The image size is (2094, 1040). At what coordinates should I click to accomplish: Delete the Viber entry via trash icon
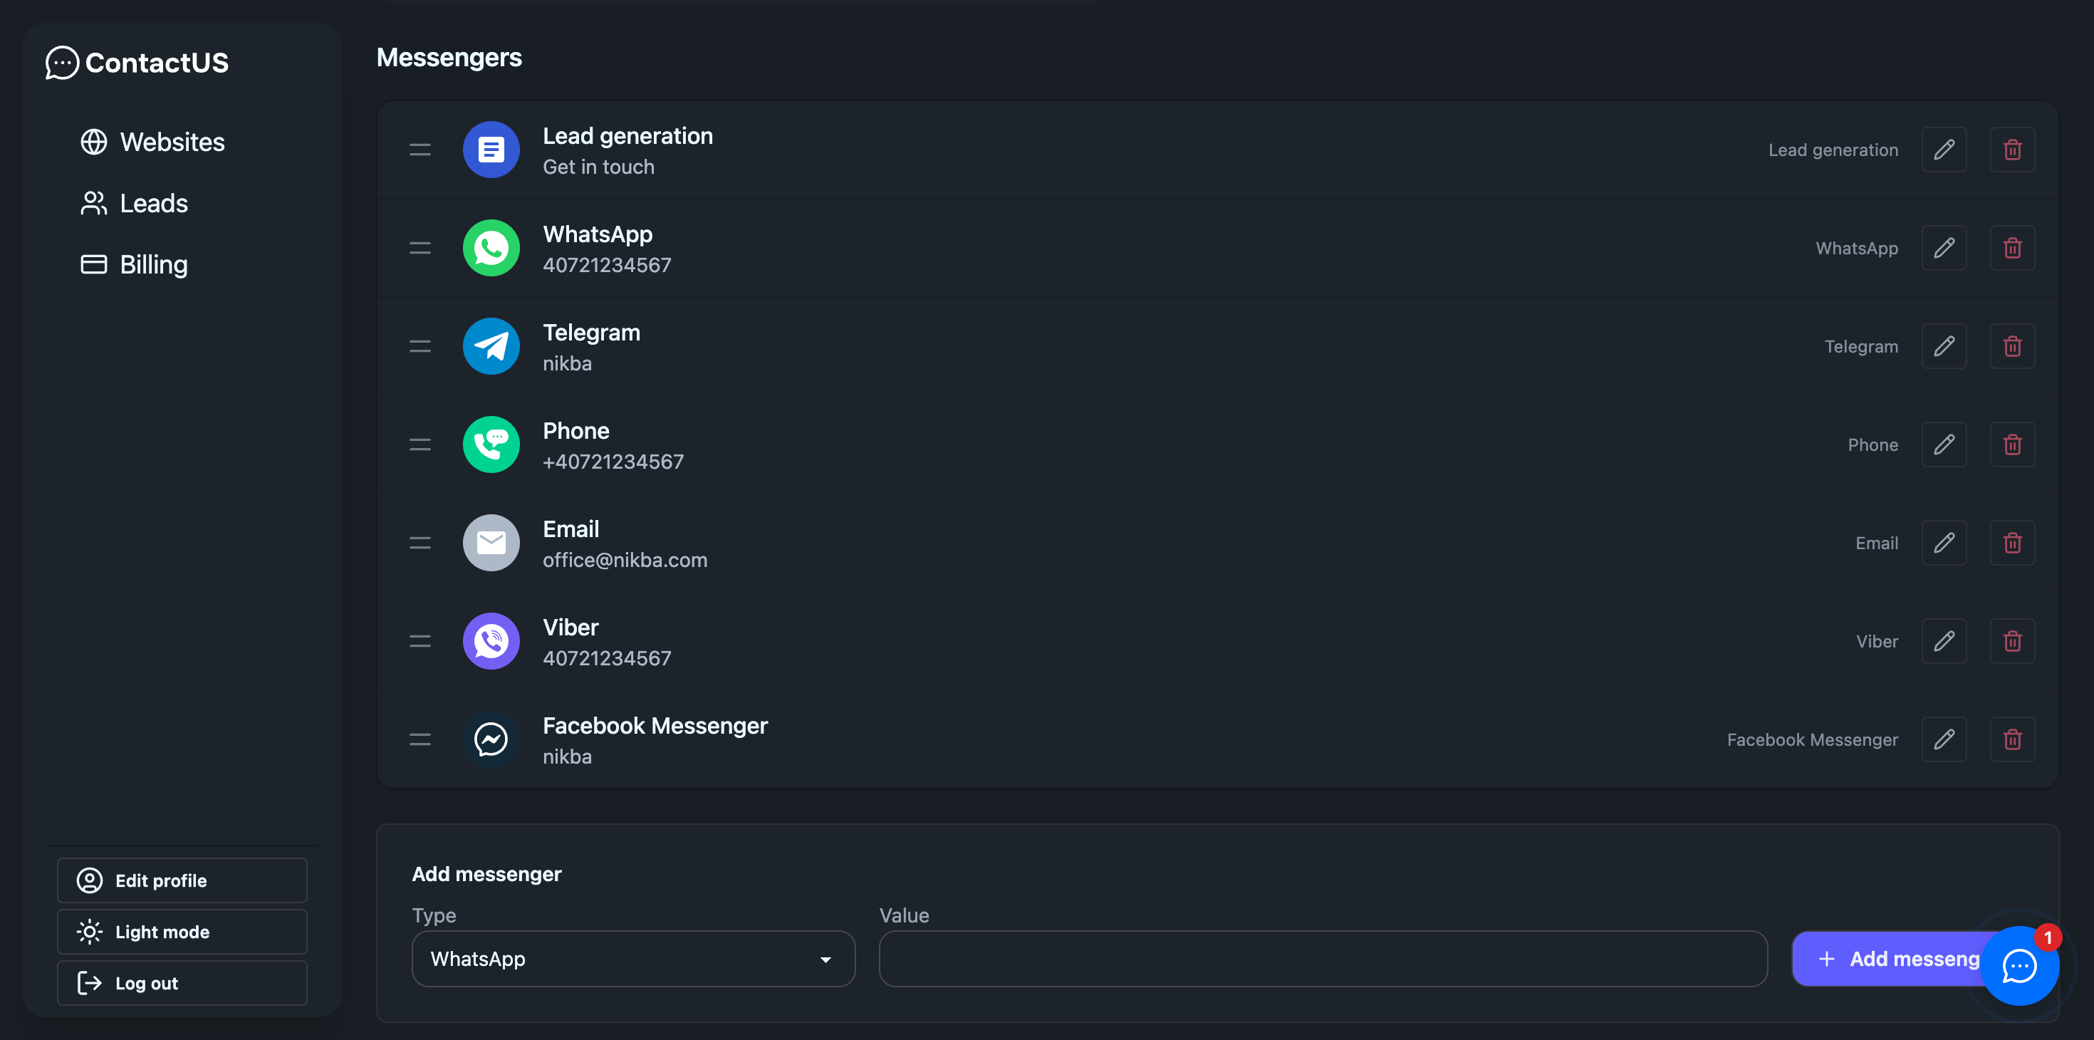[2012, 641]
